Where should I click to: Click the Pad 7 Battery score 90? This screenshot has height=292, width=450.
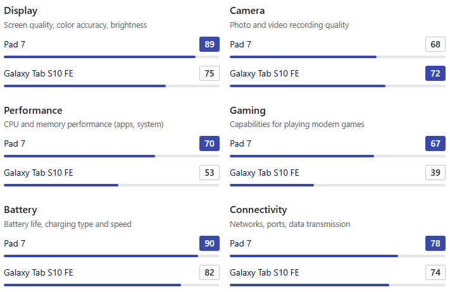pos(209,243)
